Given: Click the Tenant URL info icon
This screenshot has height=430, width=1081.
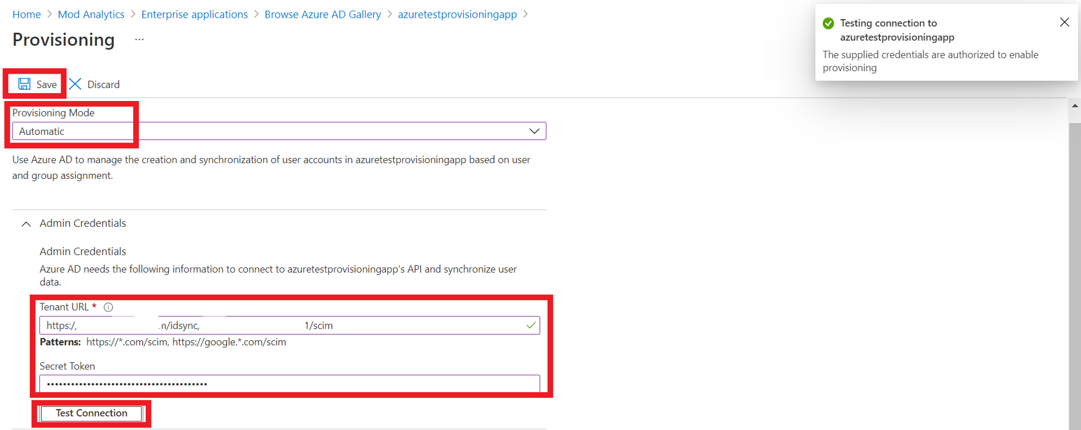Looking at the screenshot, I should tap(108, 307).
